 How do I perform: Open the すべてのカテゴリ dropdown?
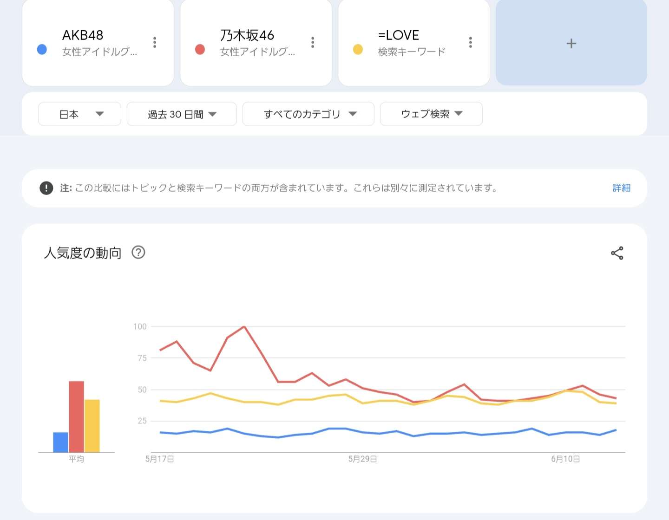point(308,114)
